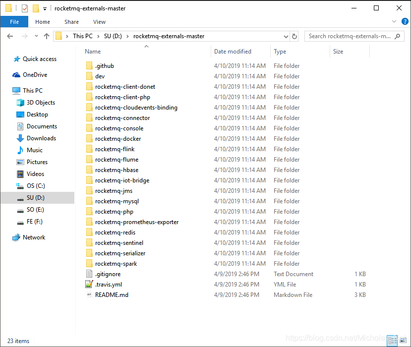Click the dev folder icon
Viewport: 411px width, 347px height.
[89, 76]
